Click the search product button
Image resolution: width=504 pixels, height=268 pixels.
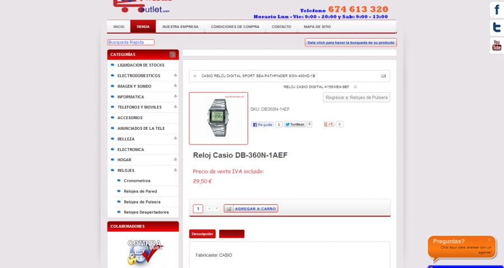click(351, 43)
